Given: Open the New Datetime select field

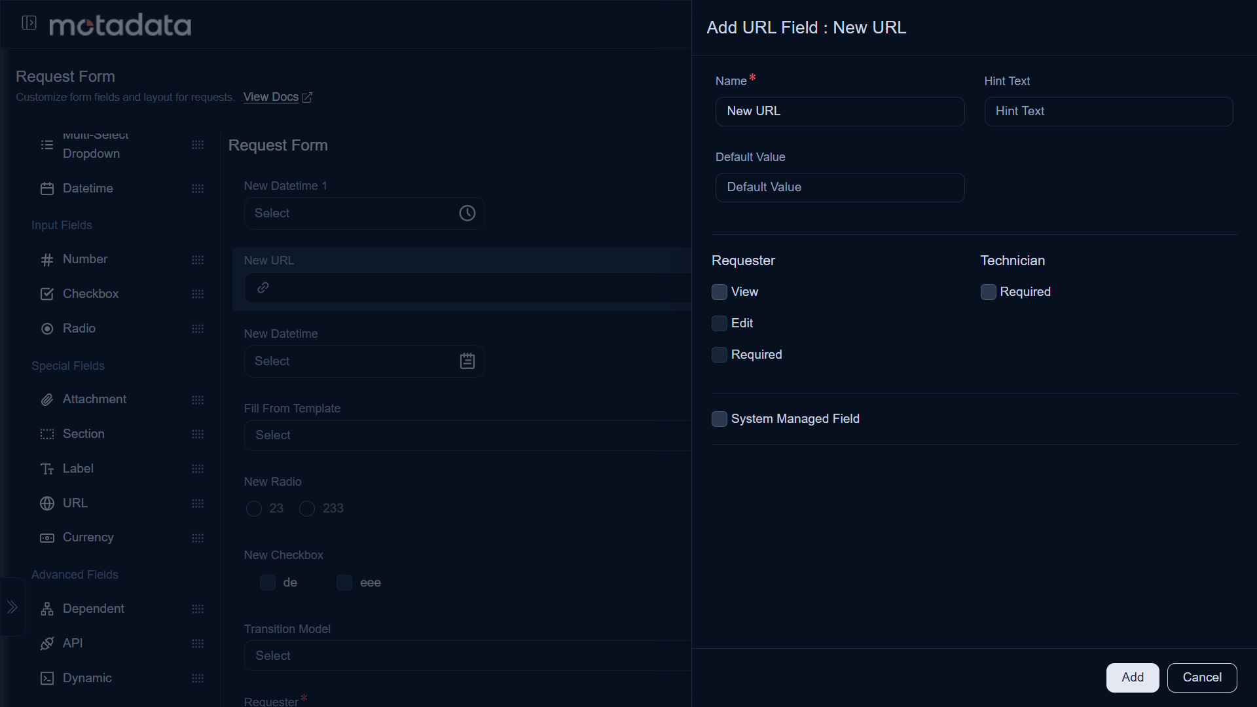Looking at the screenshot, I should 365,361.
